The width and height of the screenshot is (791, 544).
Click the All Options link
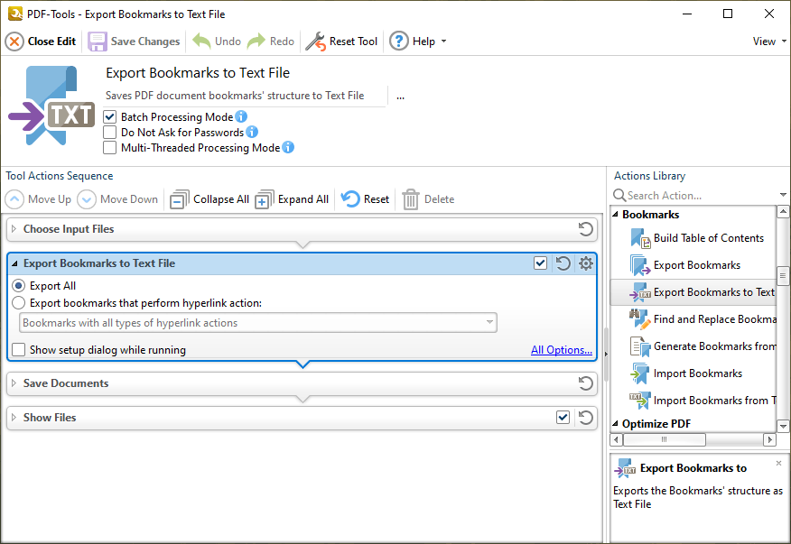pos(560,350)
